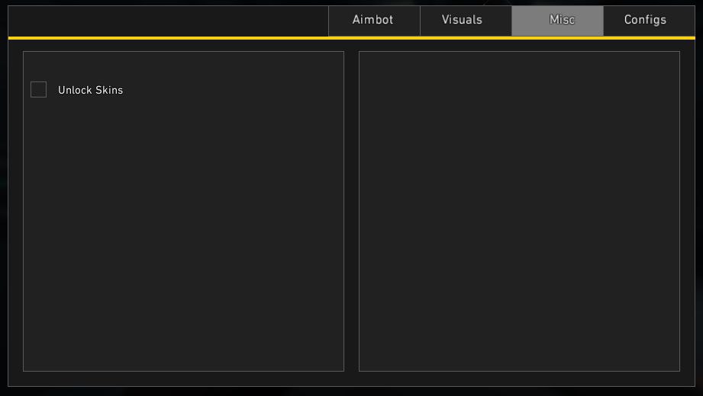Viewport: 703px width, 396px height.
Task: Go to the Configs tab
Action: click(x=645, y=20)
